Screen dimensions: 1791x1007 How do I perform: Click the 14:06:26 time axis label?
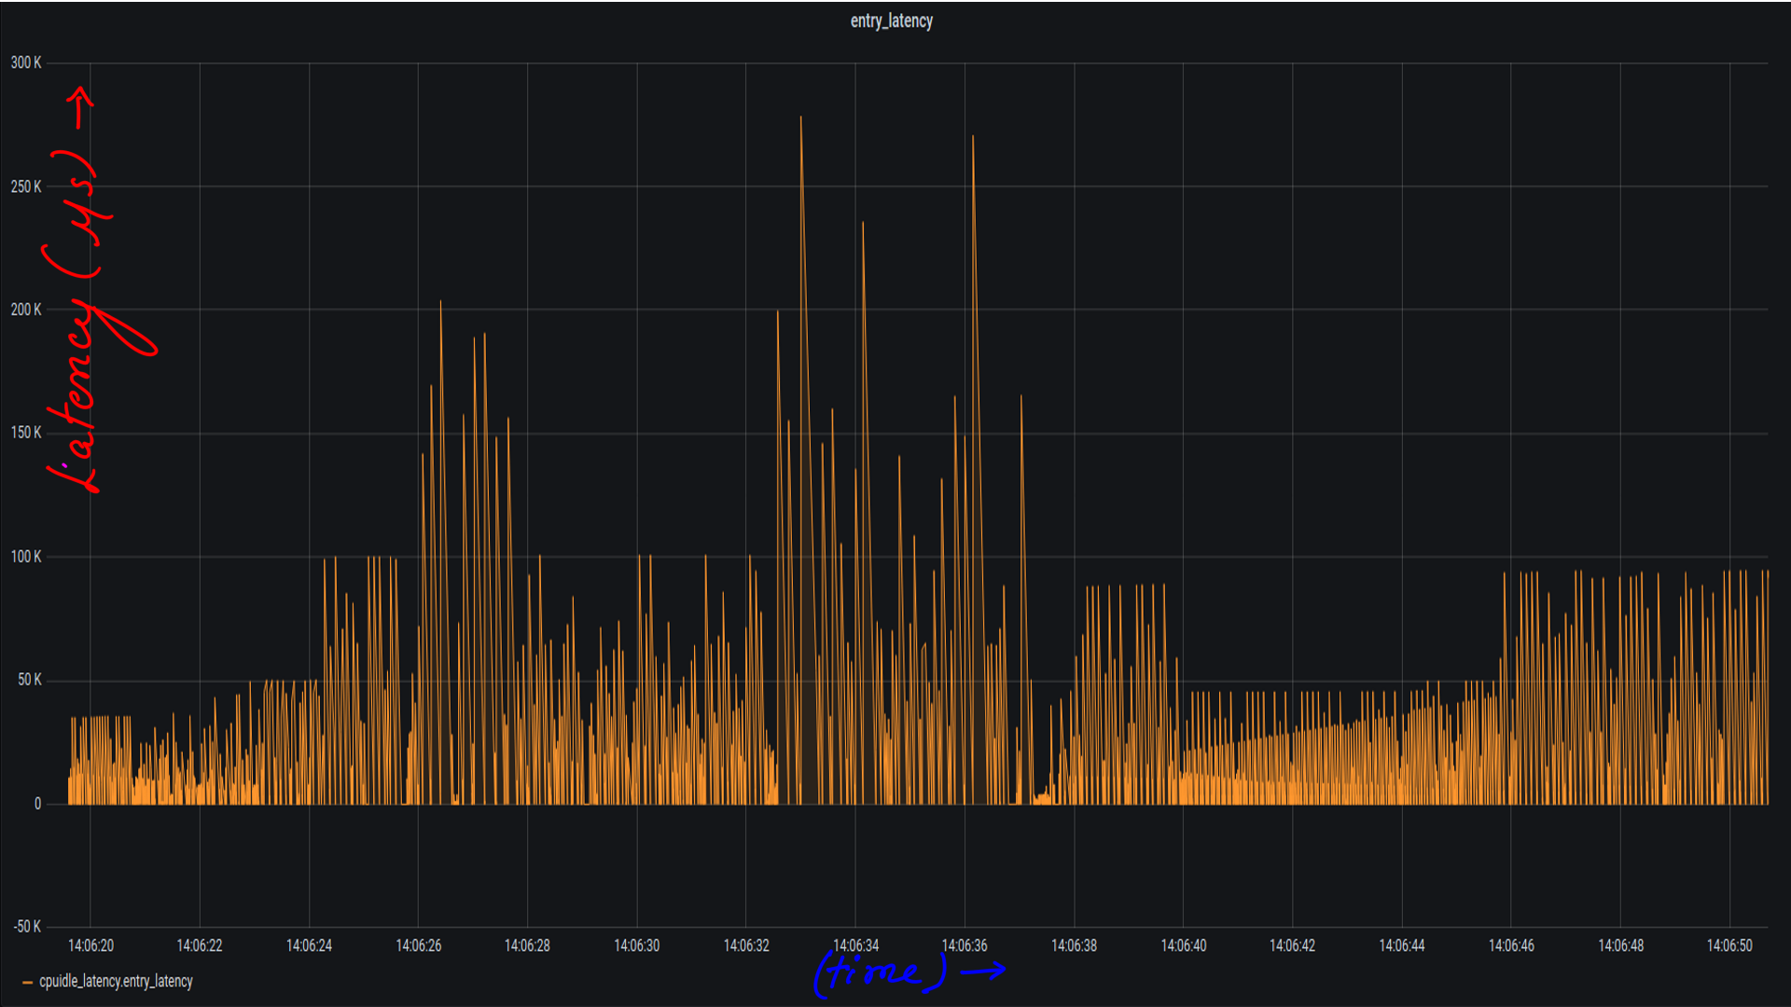[x=419, y=945]
